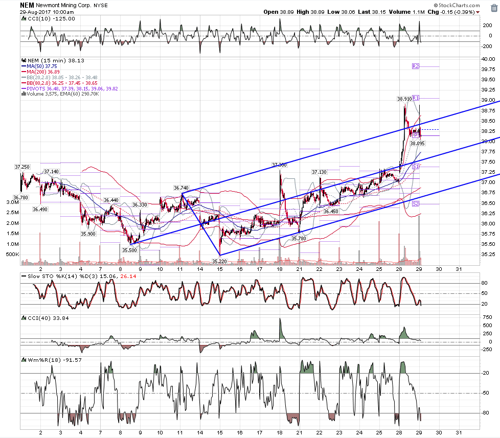
Task: Click the MA(50) 37.75 legend entry
Action: click(39, 66)
